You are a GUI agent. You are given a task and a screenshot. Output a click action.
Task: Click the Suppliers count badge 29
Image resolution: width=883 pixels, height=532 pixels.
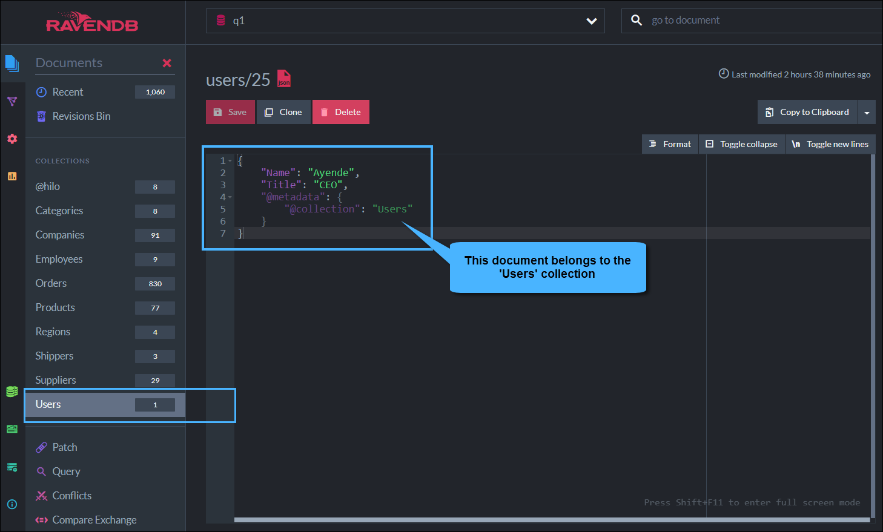[155, 380]
